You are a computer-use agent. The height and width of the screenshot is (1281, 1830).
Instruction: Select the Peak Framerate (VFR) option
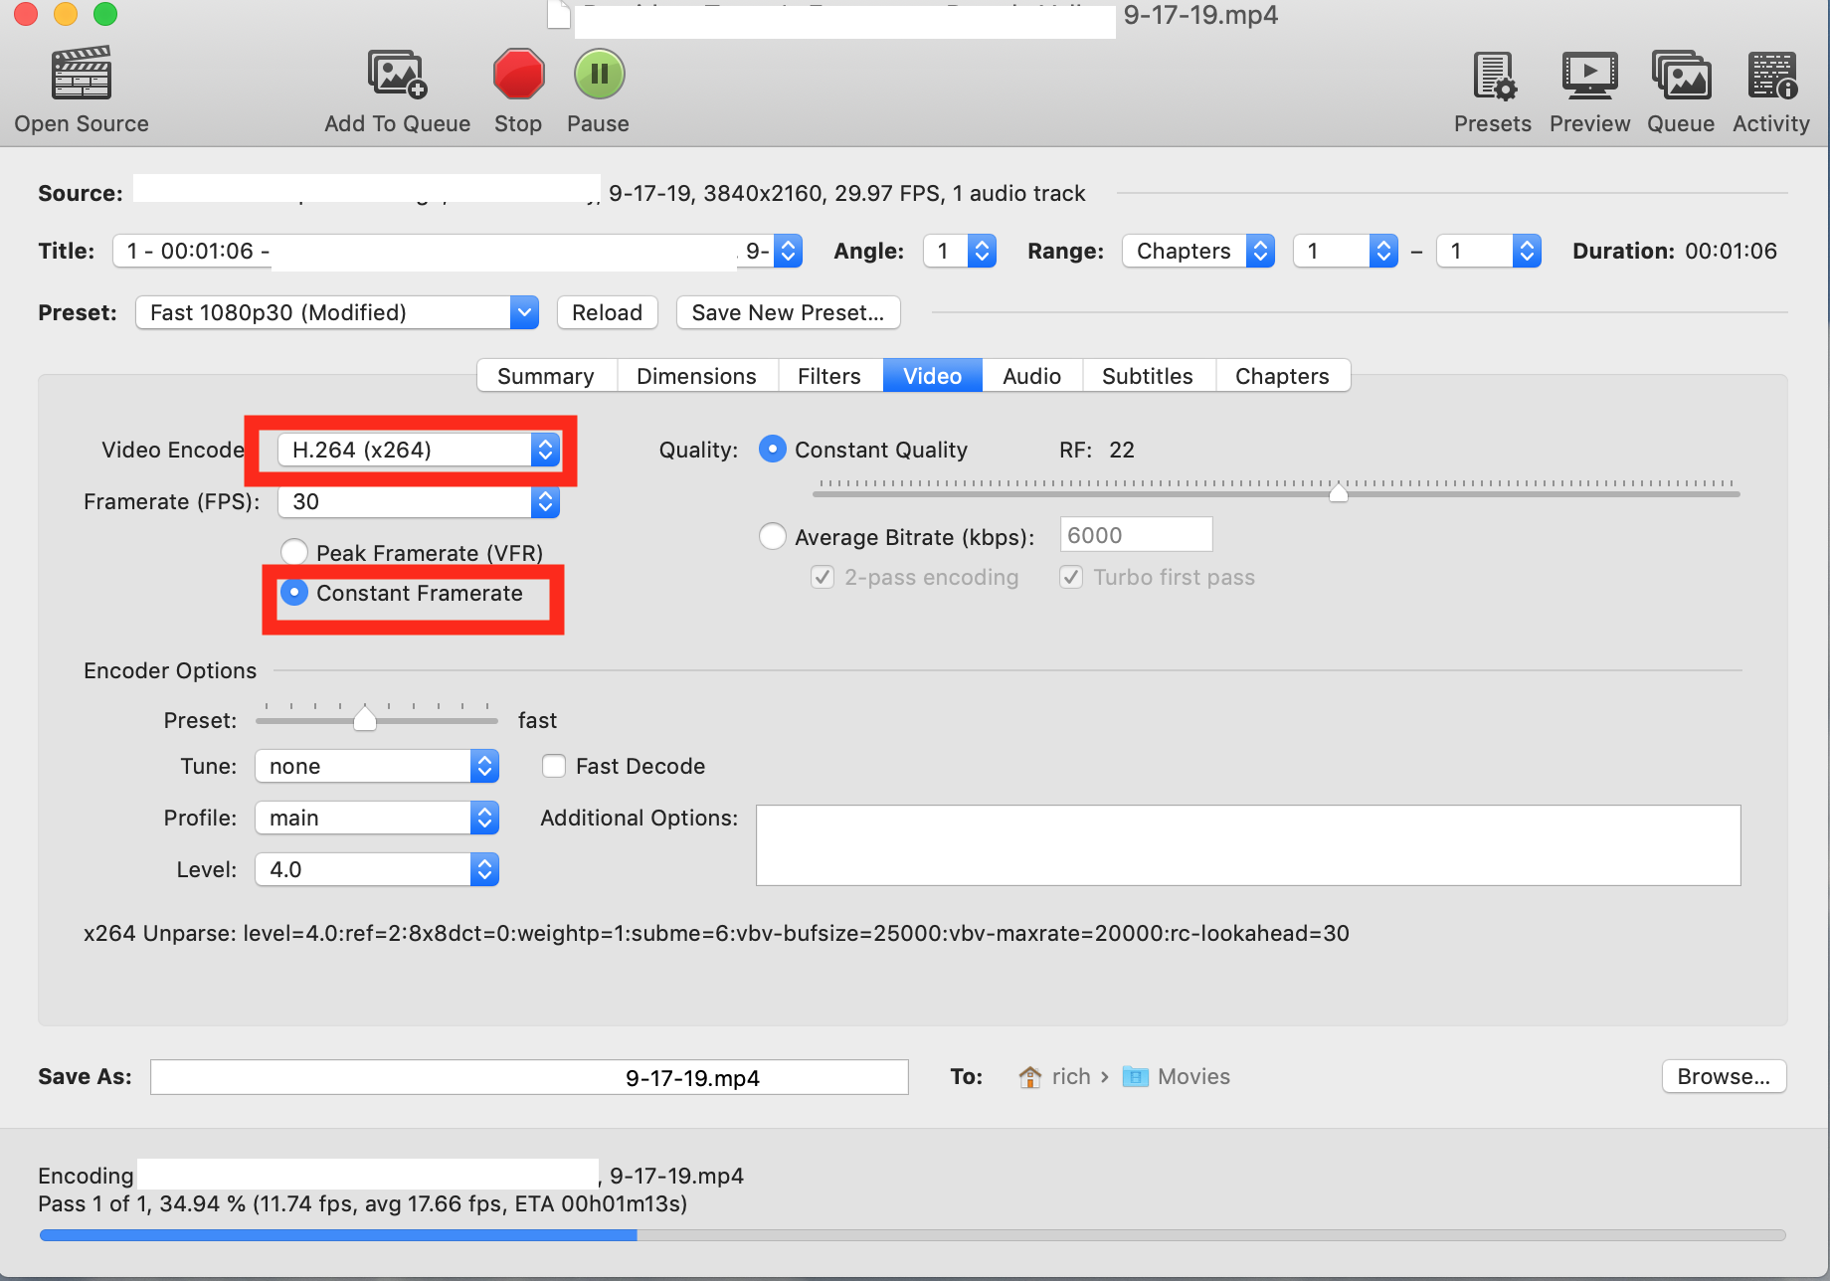tap(294, 552)
